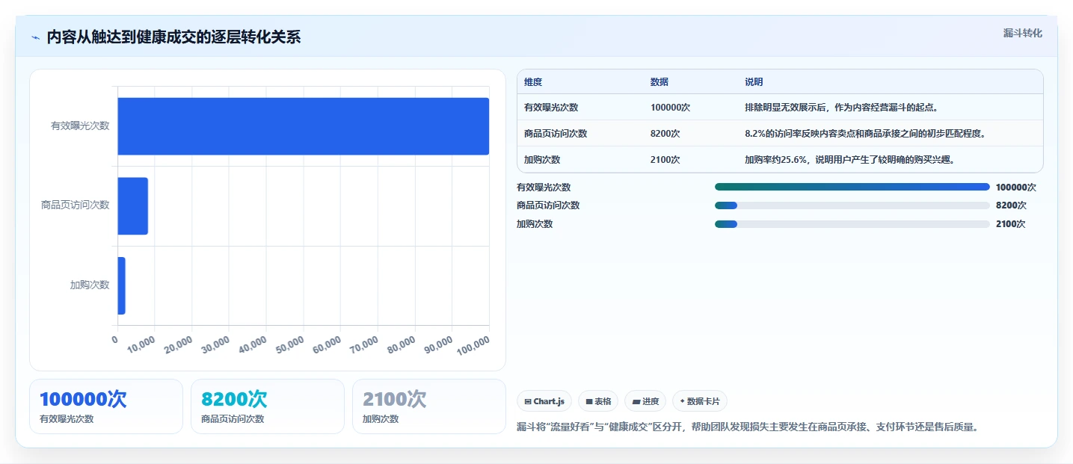Click the 加购次数 bar in chart
Viewport: 1073px width, 464px height.
(x=121, y=285)
